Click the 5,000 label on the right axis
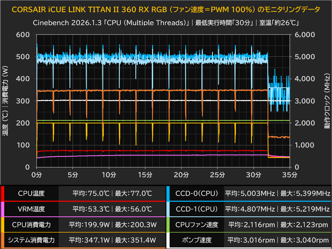Viewport: 332px width, 249px height. click(x=305, y=56)
